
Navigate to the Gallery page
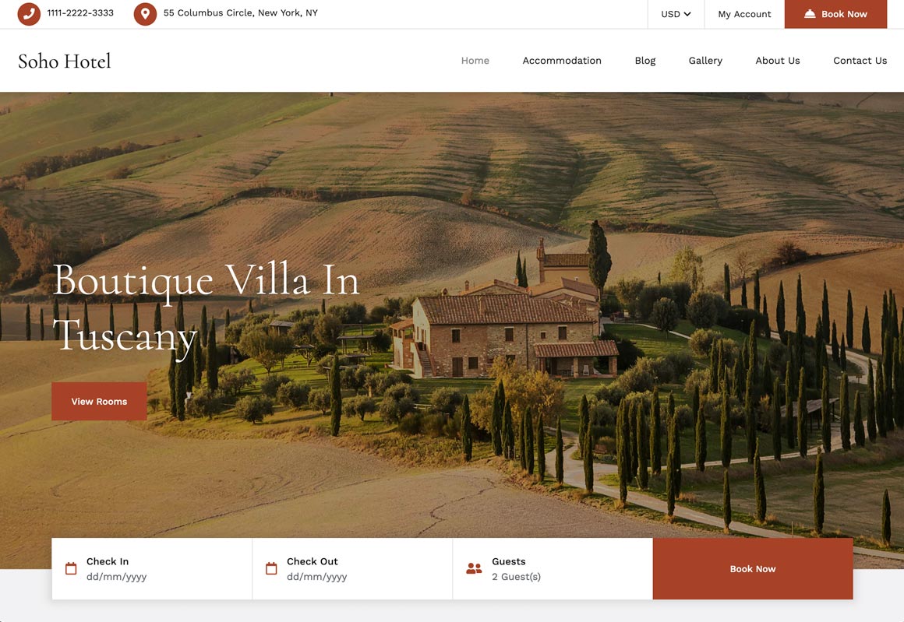point(705,61)
